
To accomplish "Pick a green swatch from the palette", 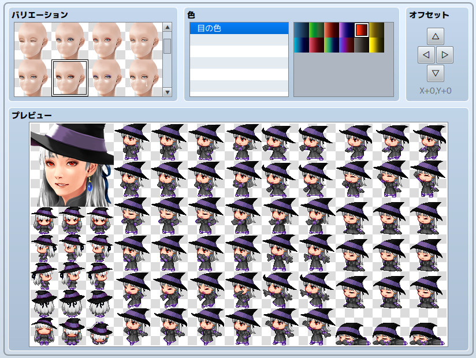I will (x=315, y=29).
